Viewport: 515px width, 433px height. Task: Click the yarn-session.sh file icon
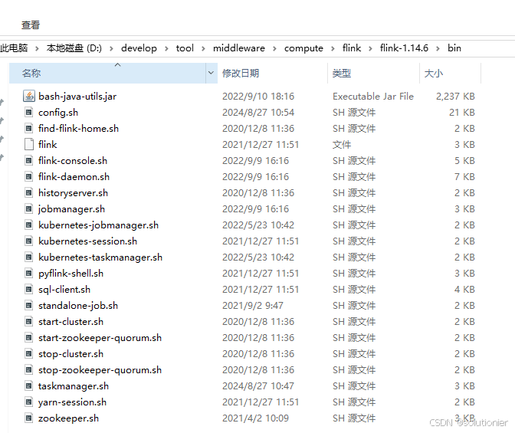[29, 402]
